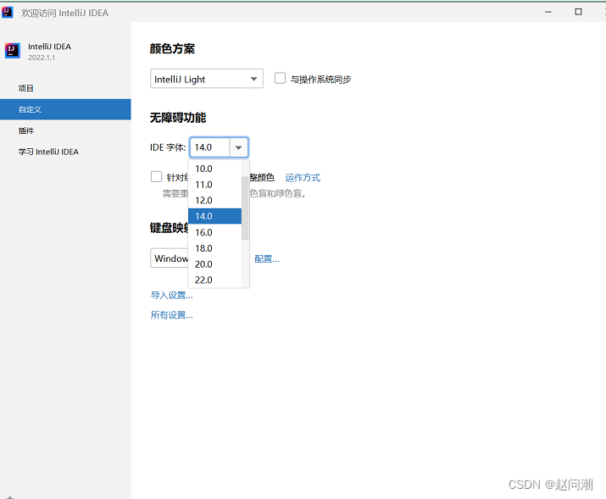Click the font size list scrollbar
The image size is (606, 499).
(245, 208)
